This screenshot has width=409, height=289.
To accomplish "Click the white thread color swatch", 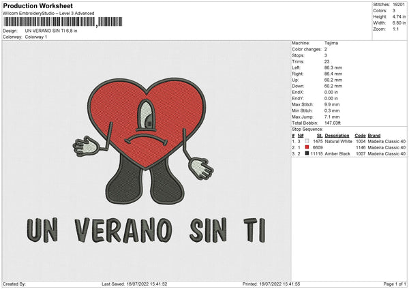I will (x=307, y=141).
